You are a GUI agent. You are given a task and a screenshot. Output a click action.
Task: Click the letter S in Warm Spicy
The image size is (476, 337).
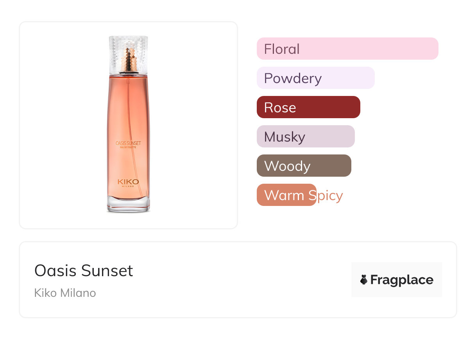pyautogui.click(x=311, y=195)
